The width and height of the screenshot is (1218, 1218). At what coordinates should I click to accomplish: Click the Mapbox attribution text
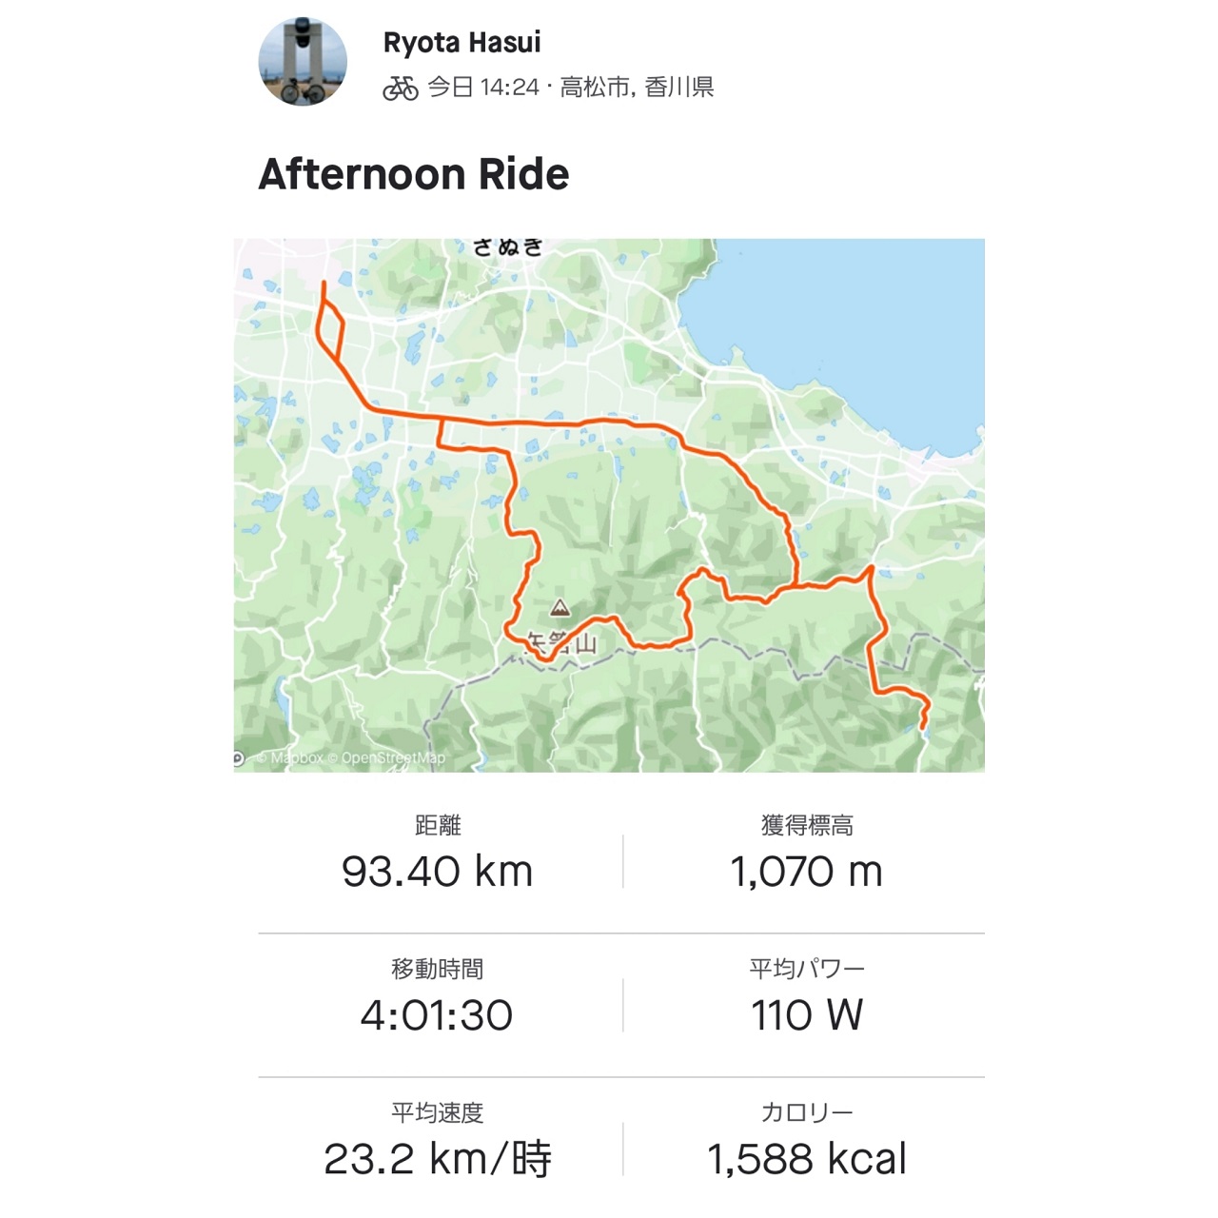coord(290,758)
